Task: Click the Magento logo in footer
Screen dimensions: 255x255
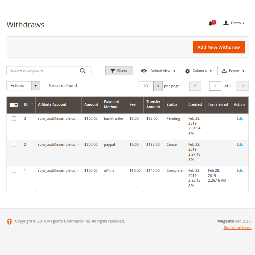Action: [x=9, y=221]
